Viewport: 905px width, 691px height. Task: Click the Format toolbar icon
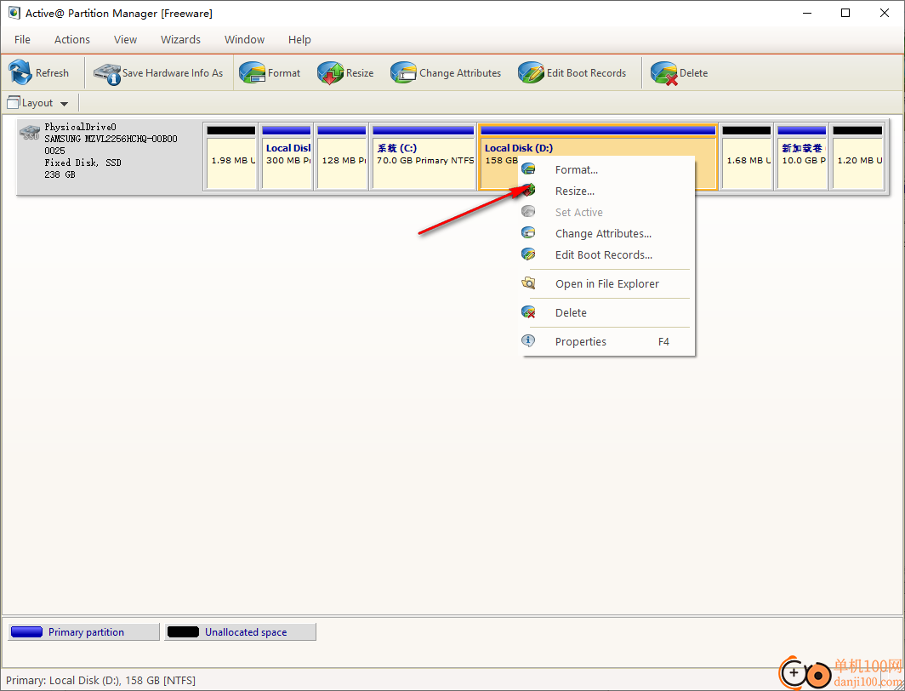253,73
